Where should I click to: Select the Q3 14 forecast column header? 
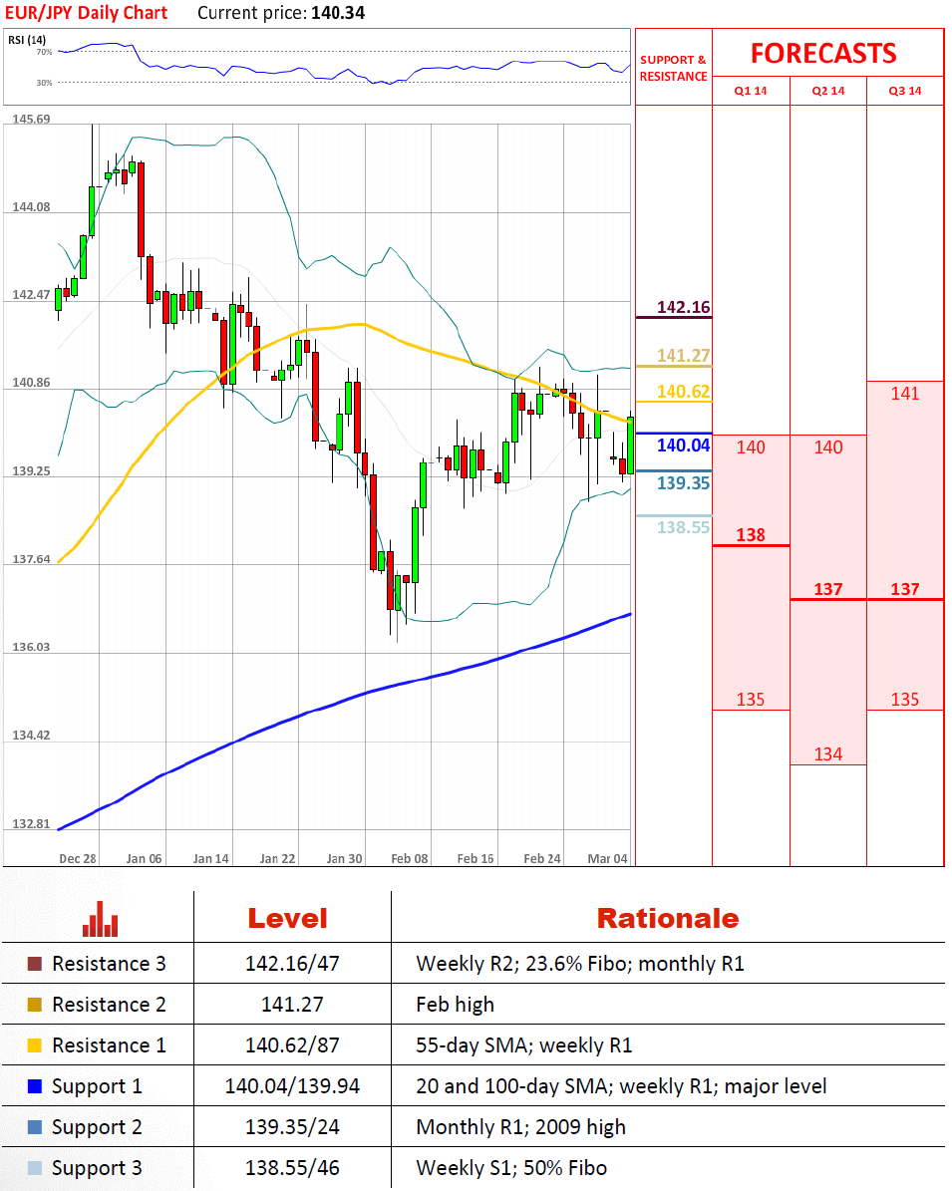point(905,91)
